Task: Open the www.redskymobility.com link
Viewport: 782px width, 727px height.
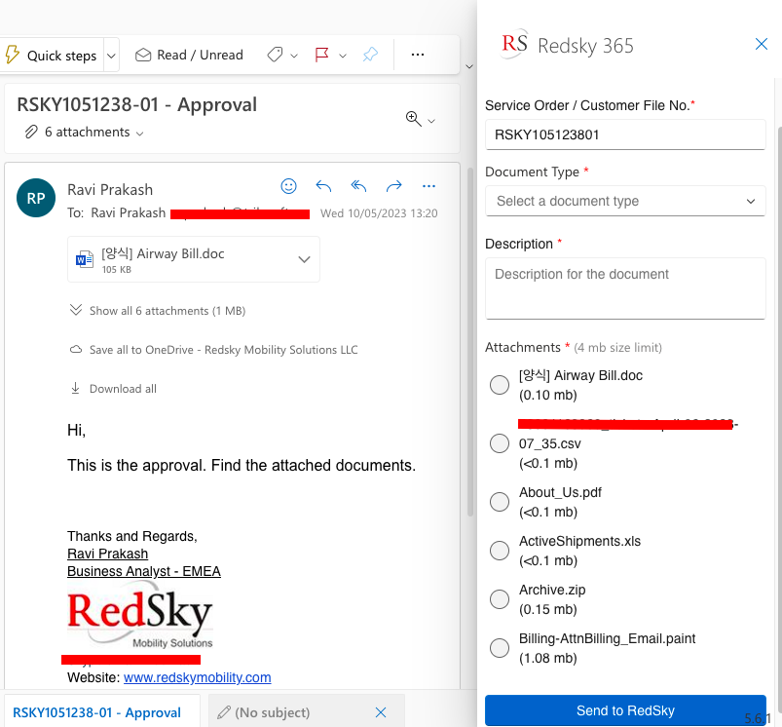Action: point(197,677)
